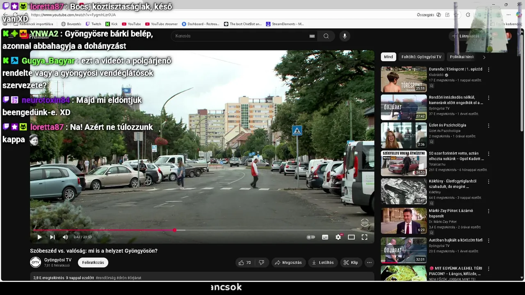Open options for Duranda Töréspont video
This screenshot has height=295, width=525.
pos(488,70)
